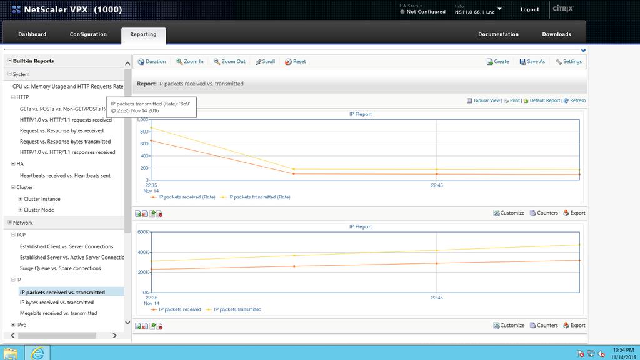Collapse the HA tree node

tap(13, 163)
